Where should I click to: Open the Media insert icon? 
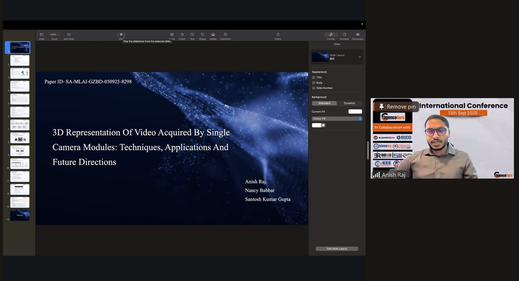[x=213, y=35]
